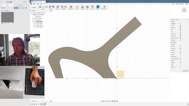189x106 pixels.
Task: Click the Symmetry constraint icon
Action: (180, 67)
